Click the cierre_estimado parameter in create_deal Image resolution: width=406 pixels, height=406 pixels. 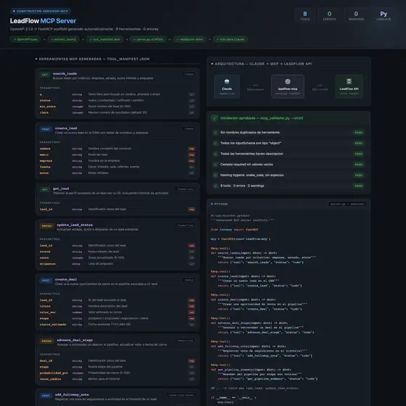coord(53,325)
